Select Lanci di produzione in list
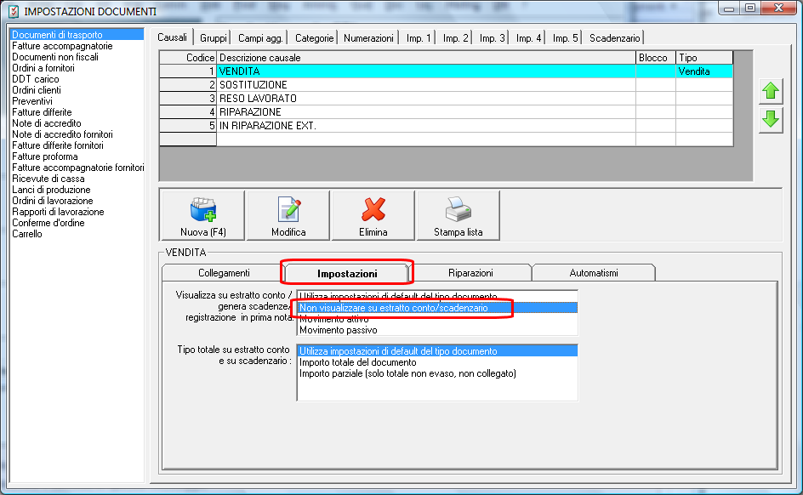Viewport: 803px width, 495px height. pos(77,190)
